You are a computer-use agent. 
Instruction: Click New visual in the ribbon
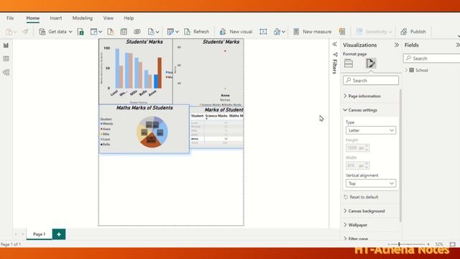(x=236, y=32)
